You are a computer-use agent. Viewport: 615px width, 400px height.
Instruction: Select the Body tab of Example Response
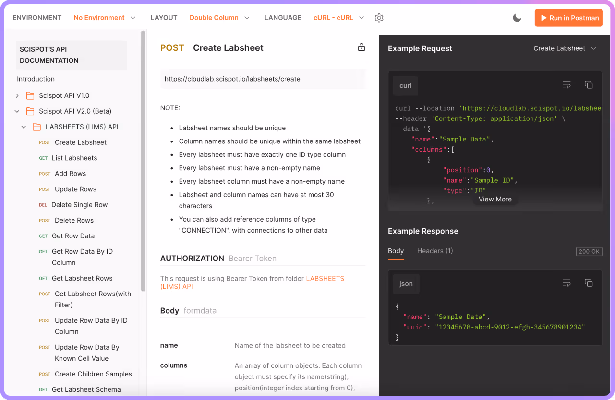tap(396, 251)
